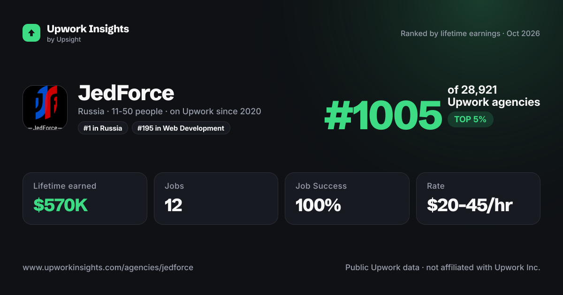Click the Lifetime earned card label
The height and width of the screenshot is (295, 563).
point(65,186)
